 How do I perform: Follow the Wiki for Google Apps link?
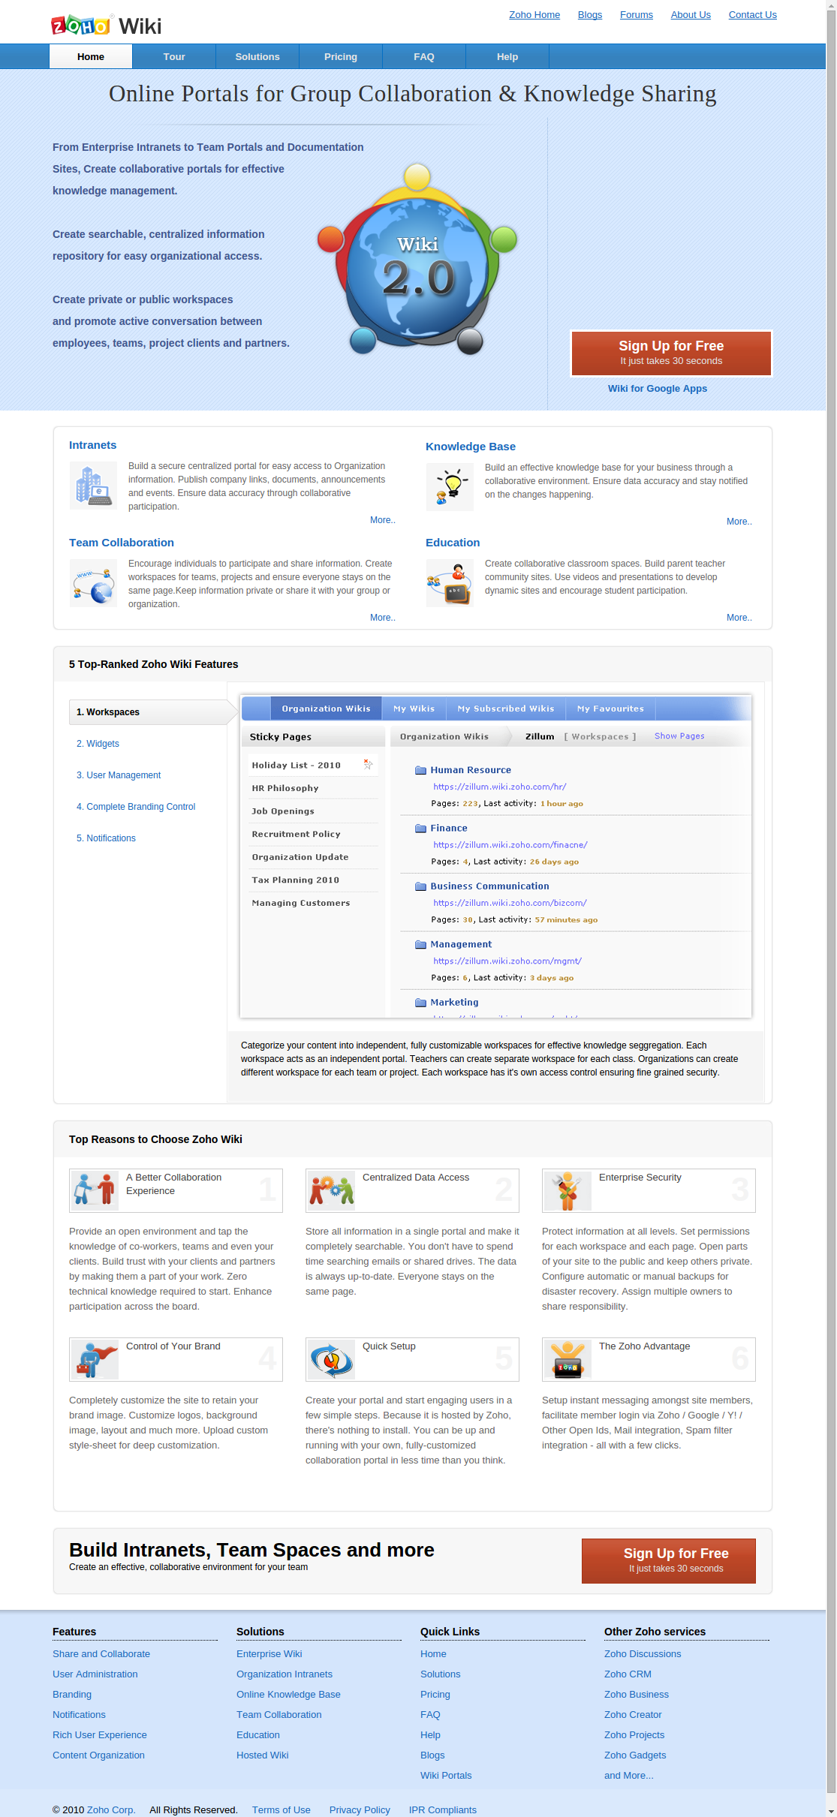click(x=657, y=389)
